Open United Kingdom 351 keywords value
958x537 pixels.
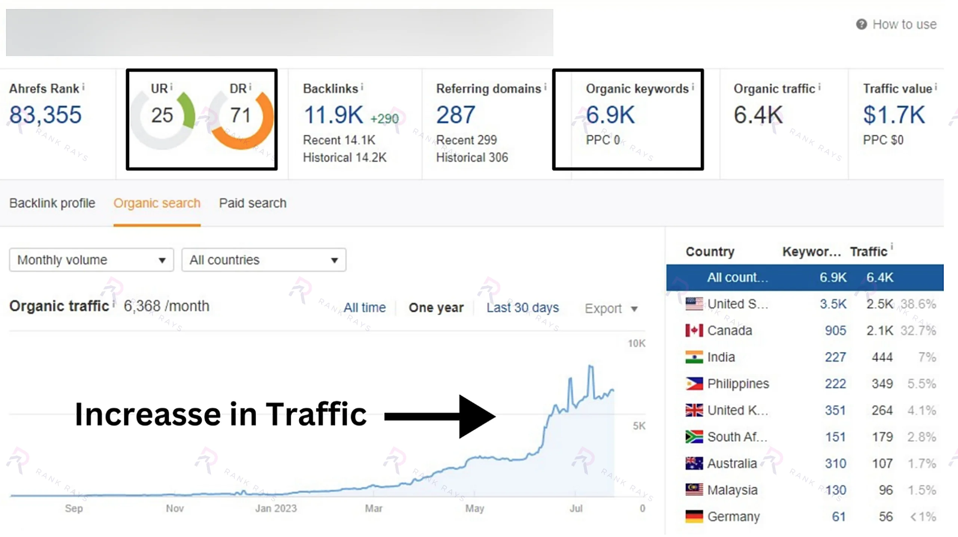click(x=835, y=410)
